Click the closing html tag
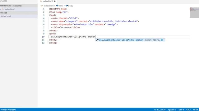This screenshot has width=199, height=111. coord(53,43)
